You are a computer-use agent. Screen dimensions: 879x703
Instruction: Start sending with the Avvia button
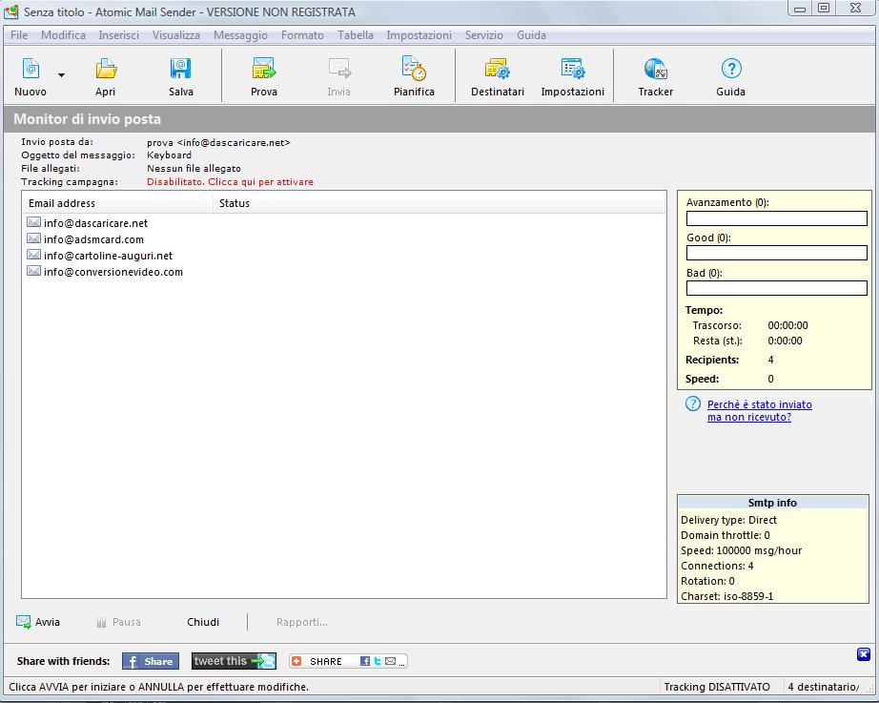coord(38,622)
